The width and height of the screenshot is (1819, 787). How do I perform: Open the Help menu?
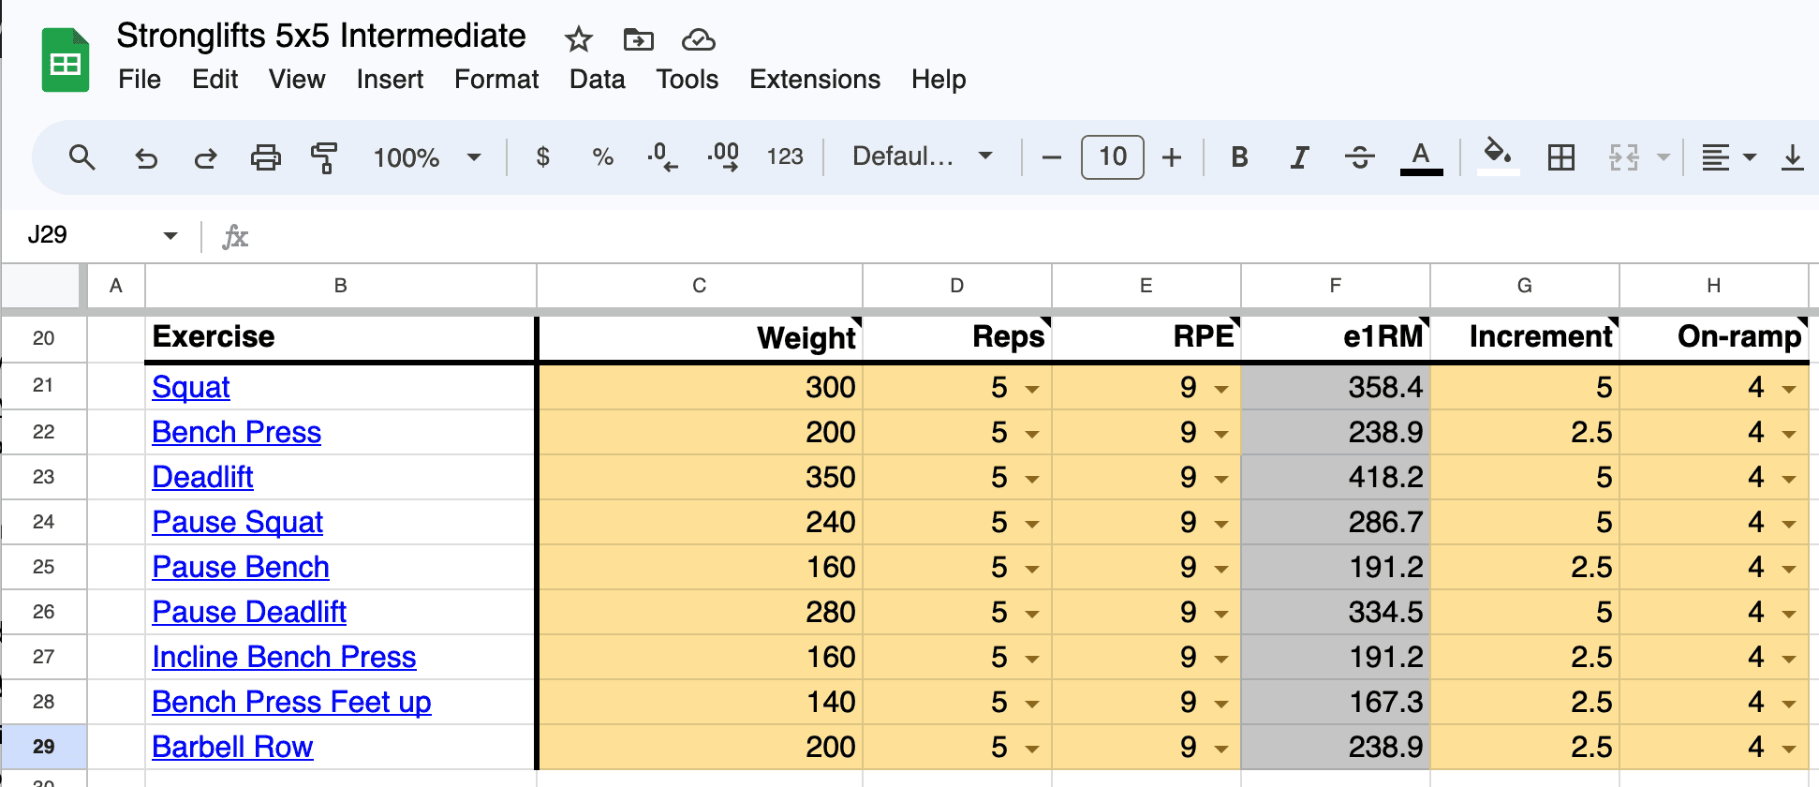939,80
